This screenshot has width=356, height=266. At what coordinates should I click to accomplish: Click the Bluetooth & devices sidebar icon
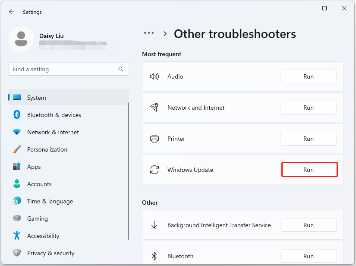pyautogui.click(x=17, y=115)
